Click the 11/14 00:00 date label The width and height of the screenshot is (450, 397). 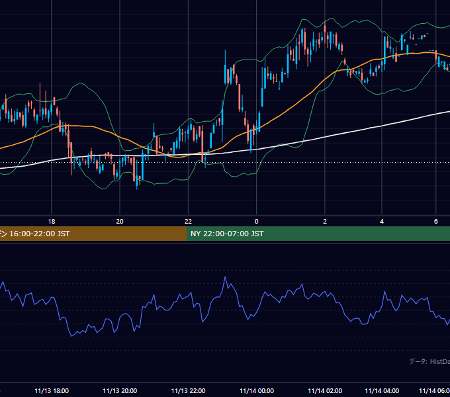point(257,390)
